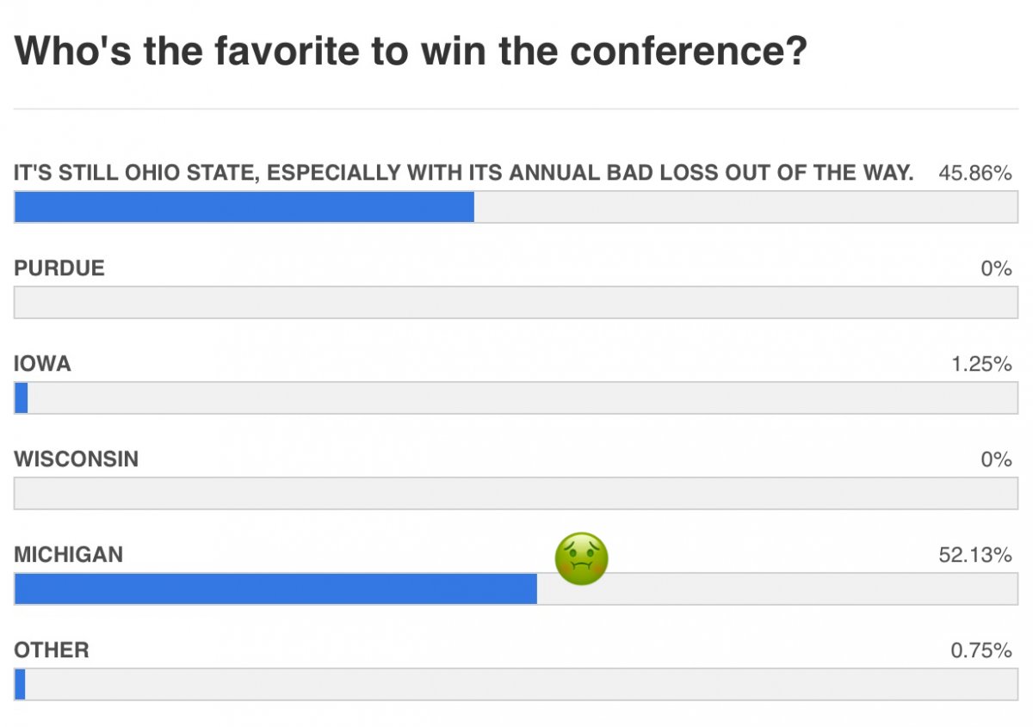
Task: Select the WISCONSIN option label
Action: 76,459
